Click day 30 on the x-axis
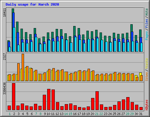 point(136,114)
